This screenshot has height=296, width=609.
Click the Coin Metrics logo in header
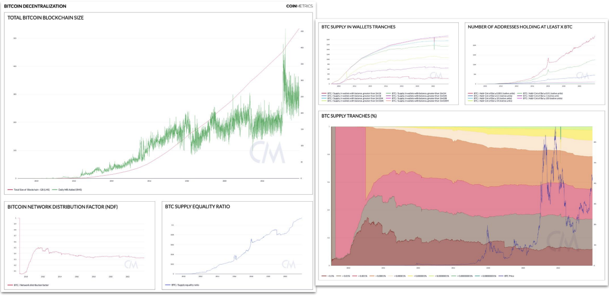coord(300,6)
